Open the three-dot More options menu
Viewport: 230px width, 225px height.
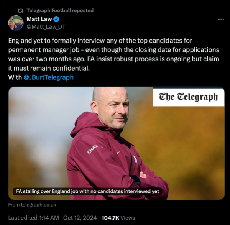pos(221,20)
